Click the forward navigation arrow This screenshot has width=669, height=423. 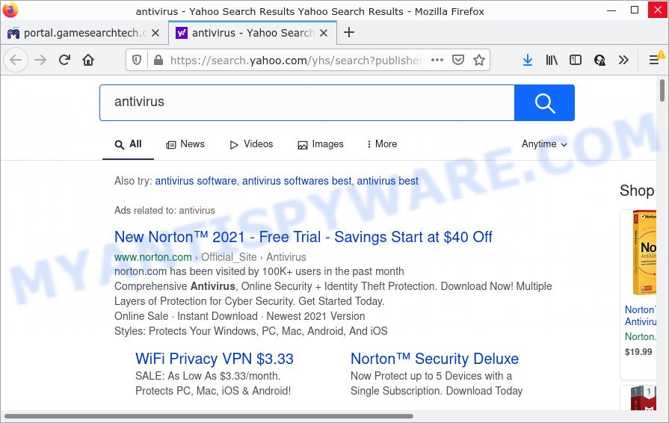point(40,60)
